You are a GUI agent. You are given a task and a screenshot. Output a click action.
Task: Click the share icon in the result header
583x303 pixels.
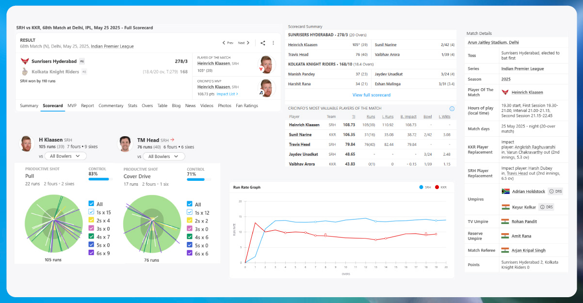point(262,43)
